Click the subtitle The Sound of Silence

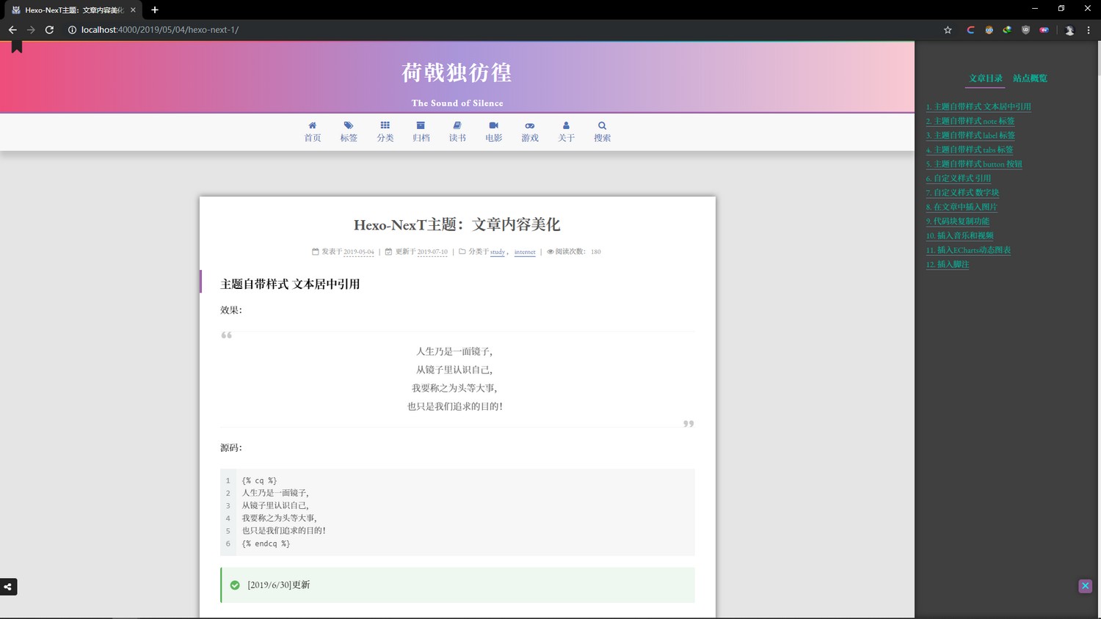[457, 103]
